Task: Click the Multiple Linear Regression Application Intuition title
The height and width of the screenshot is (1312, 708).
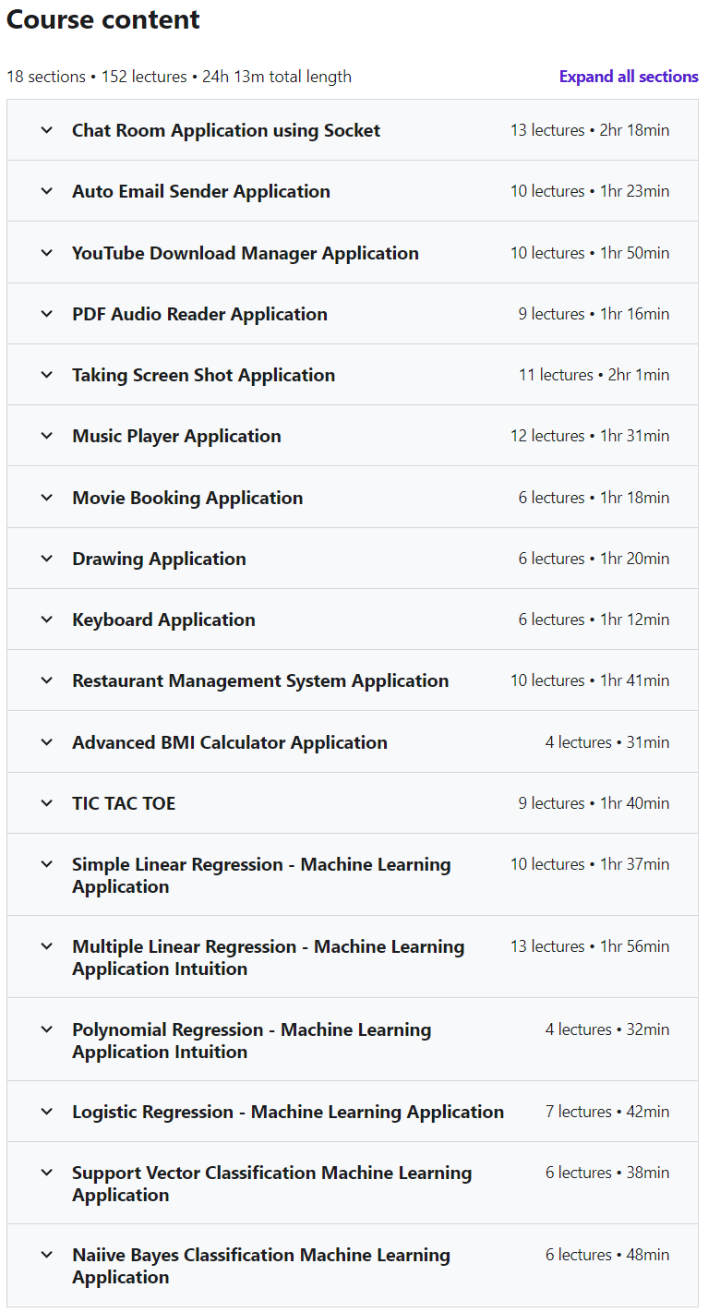Action: coord(268,957)
